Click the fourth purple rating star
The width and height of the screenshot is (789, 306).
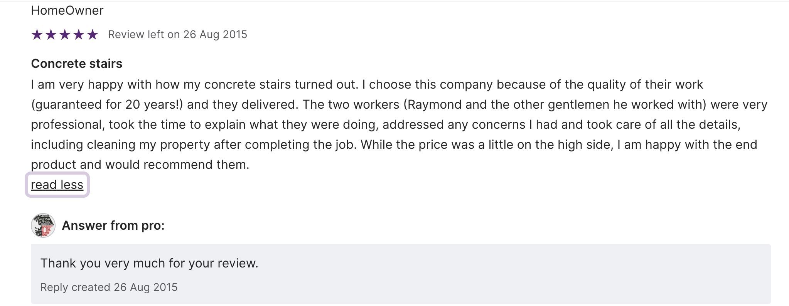point(79,35)
